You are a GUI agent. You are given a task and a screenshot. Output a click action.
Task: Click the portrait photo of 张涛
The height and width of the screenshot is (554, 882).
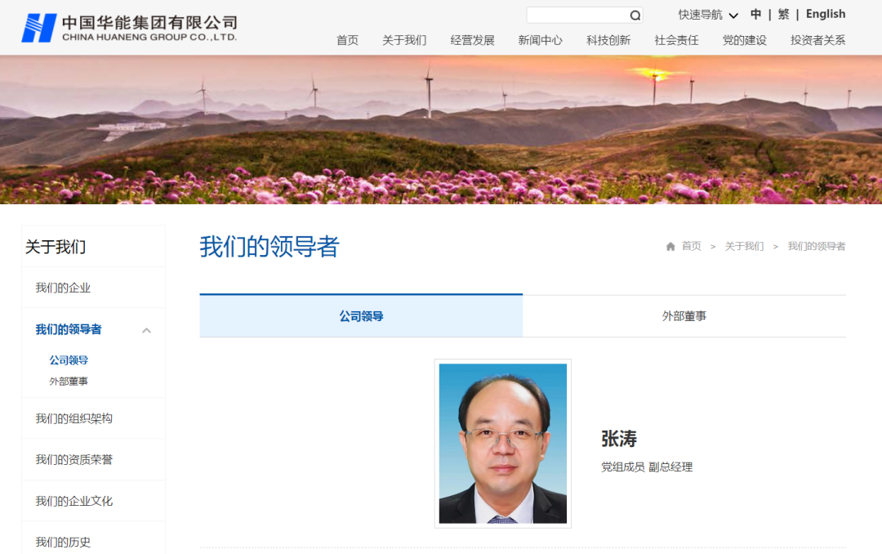(503, 444)
